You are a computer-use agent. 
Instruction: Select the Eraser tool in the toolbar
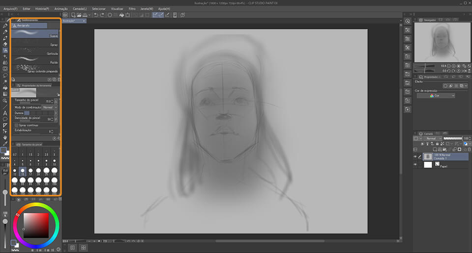tap(5, 44)
